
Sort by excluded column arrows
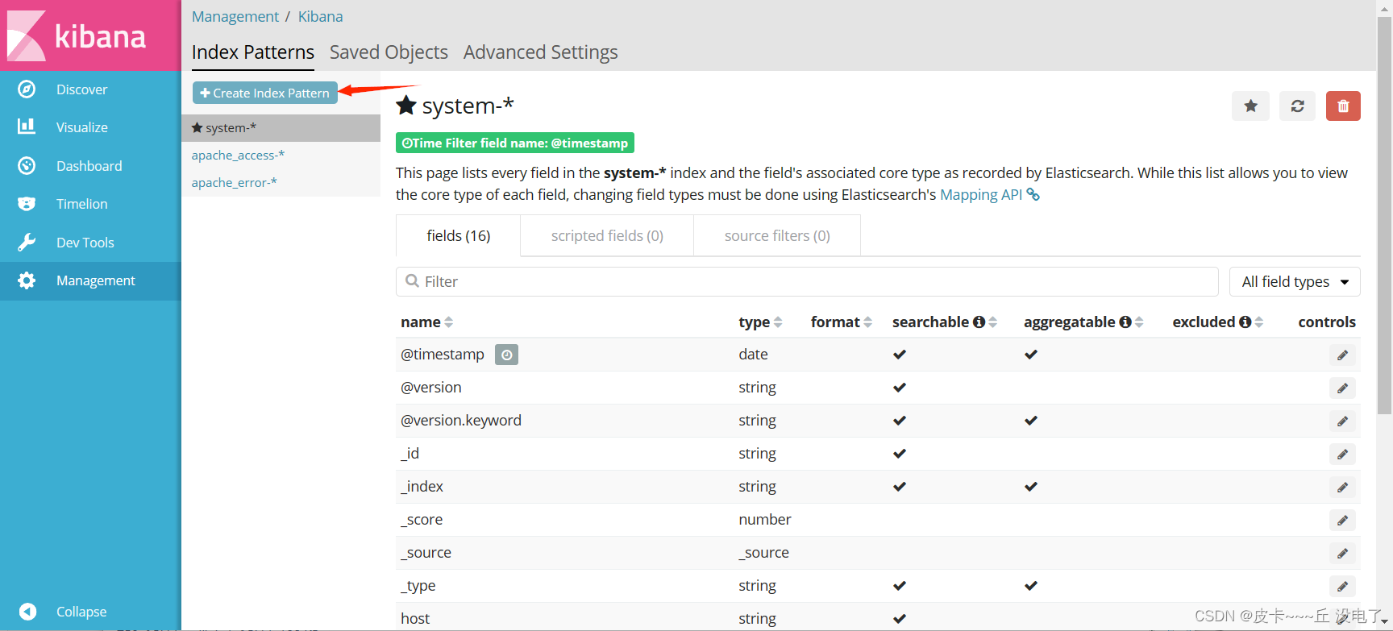[x=1259, y=322]
